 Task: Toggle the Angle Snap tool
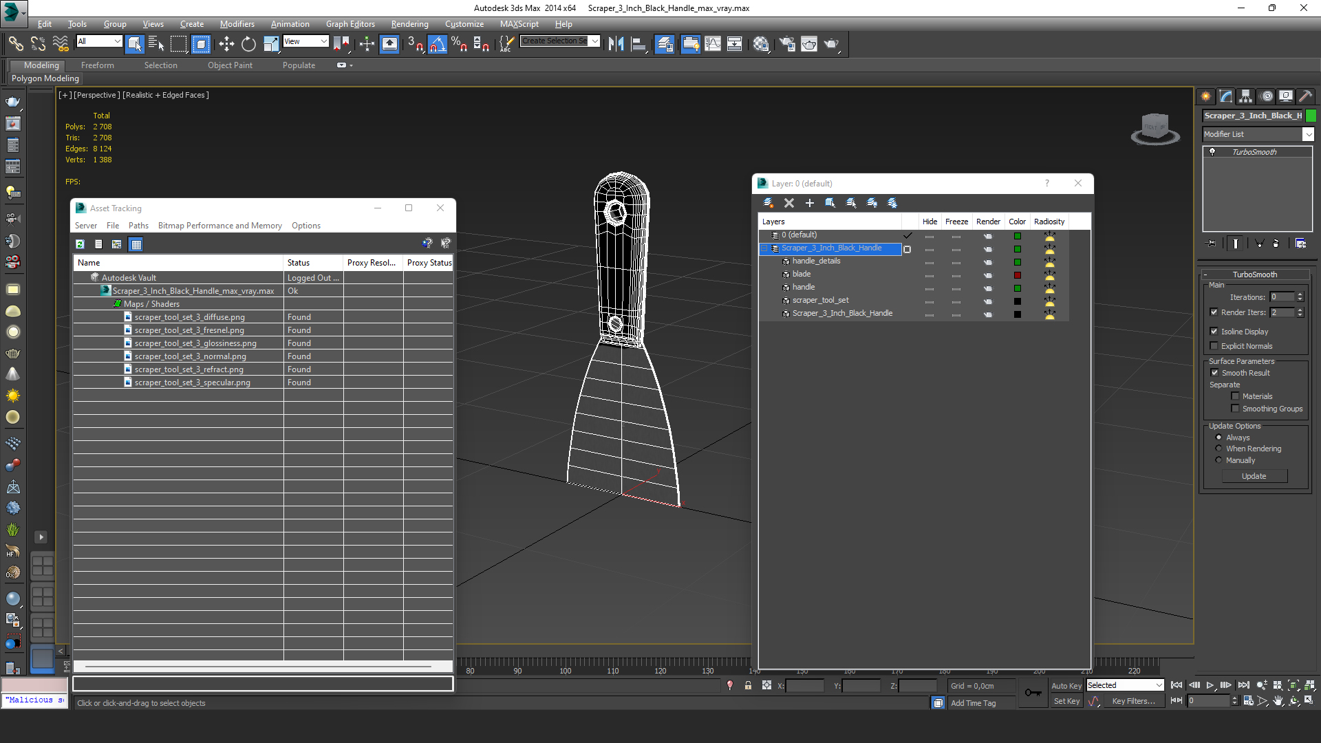tap(438, 44)
